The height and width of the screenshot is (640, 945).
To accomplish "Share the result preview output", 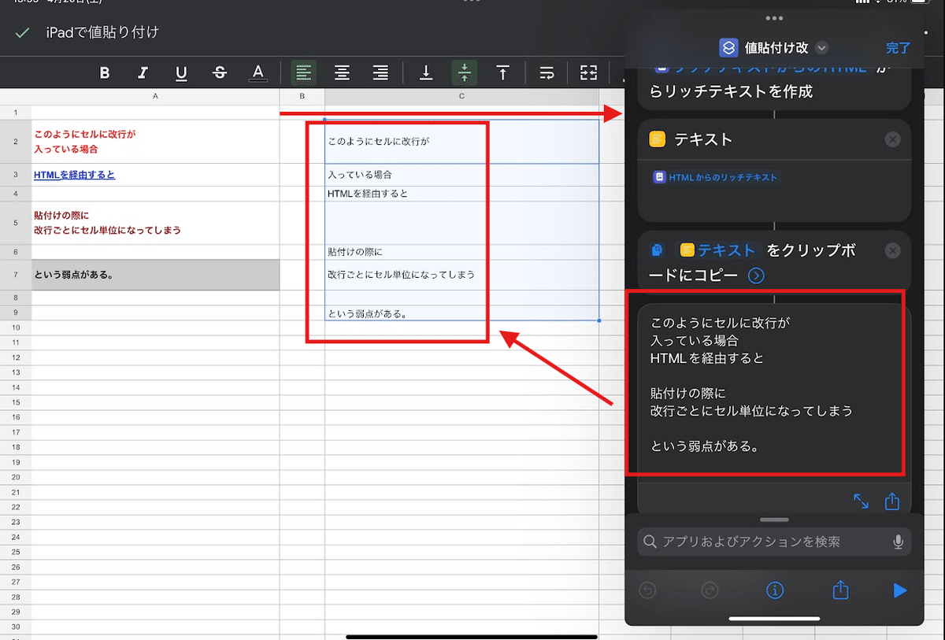I will (x=892, y=501).
